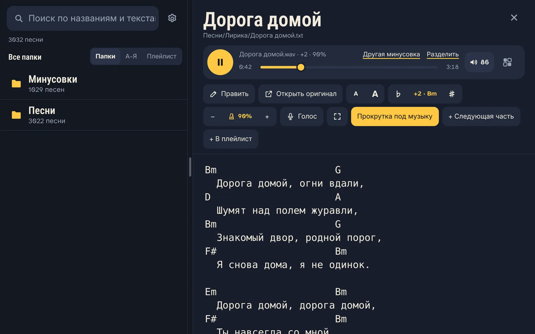This screenshot has height=334, width=535.
Task: Click + Следующая часть button
Action: click(481, 116)
